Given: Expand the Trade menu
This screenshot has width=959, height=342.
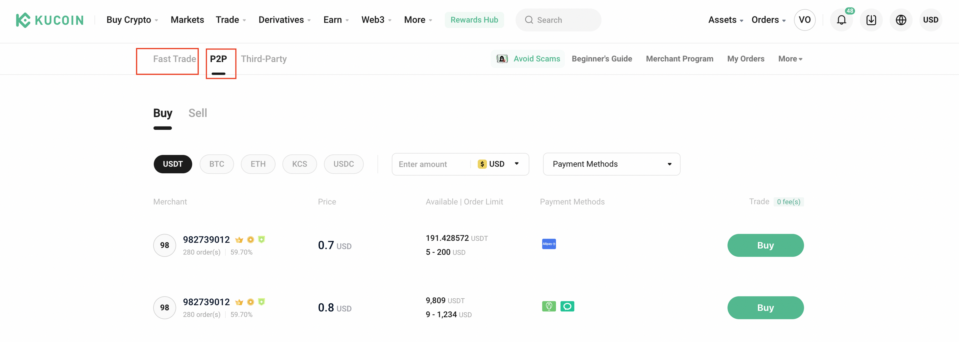Looking at the screenshot, I should click(x=231, y=20).
